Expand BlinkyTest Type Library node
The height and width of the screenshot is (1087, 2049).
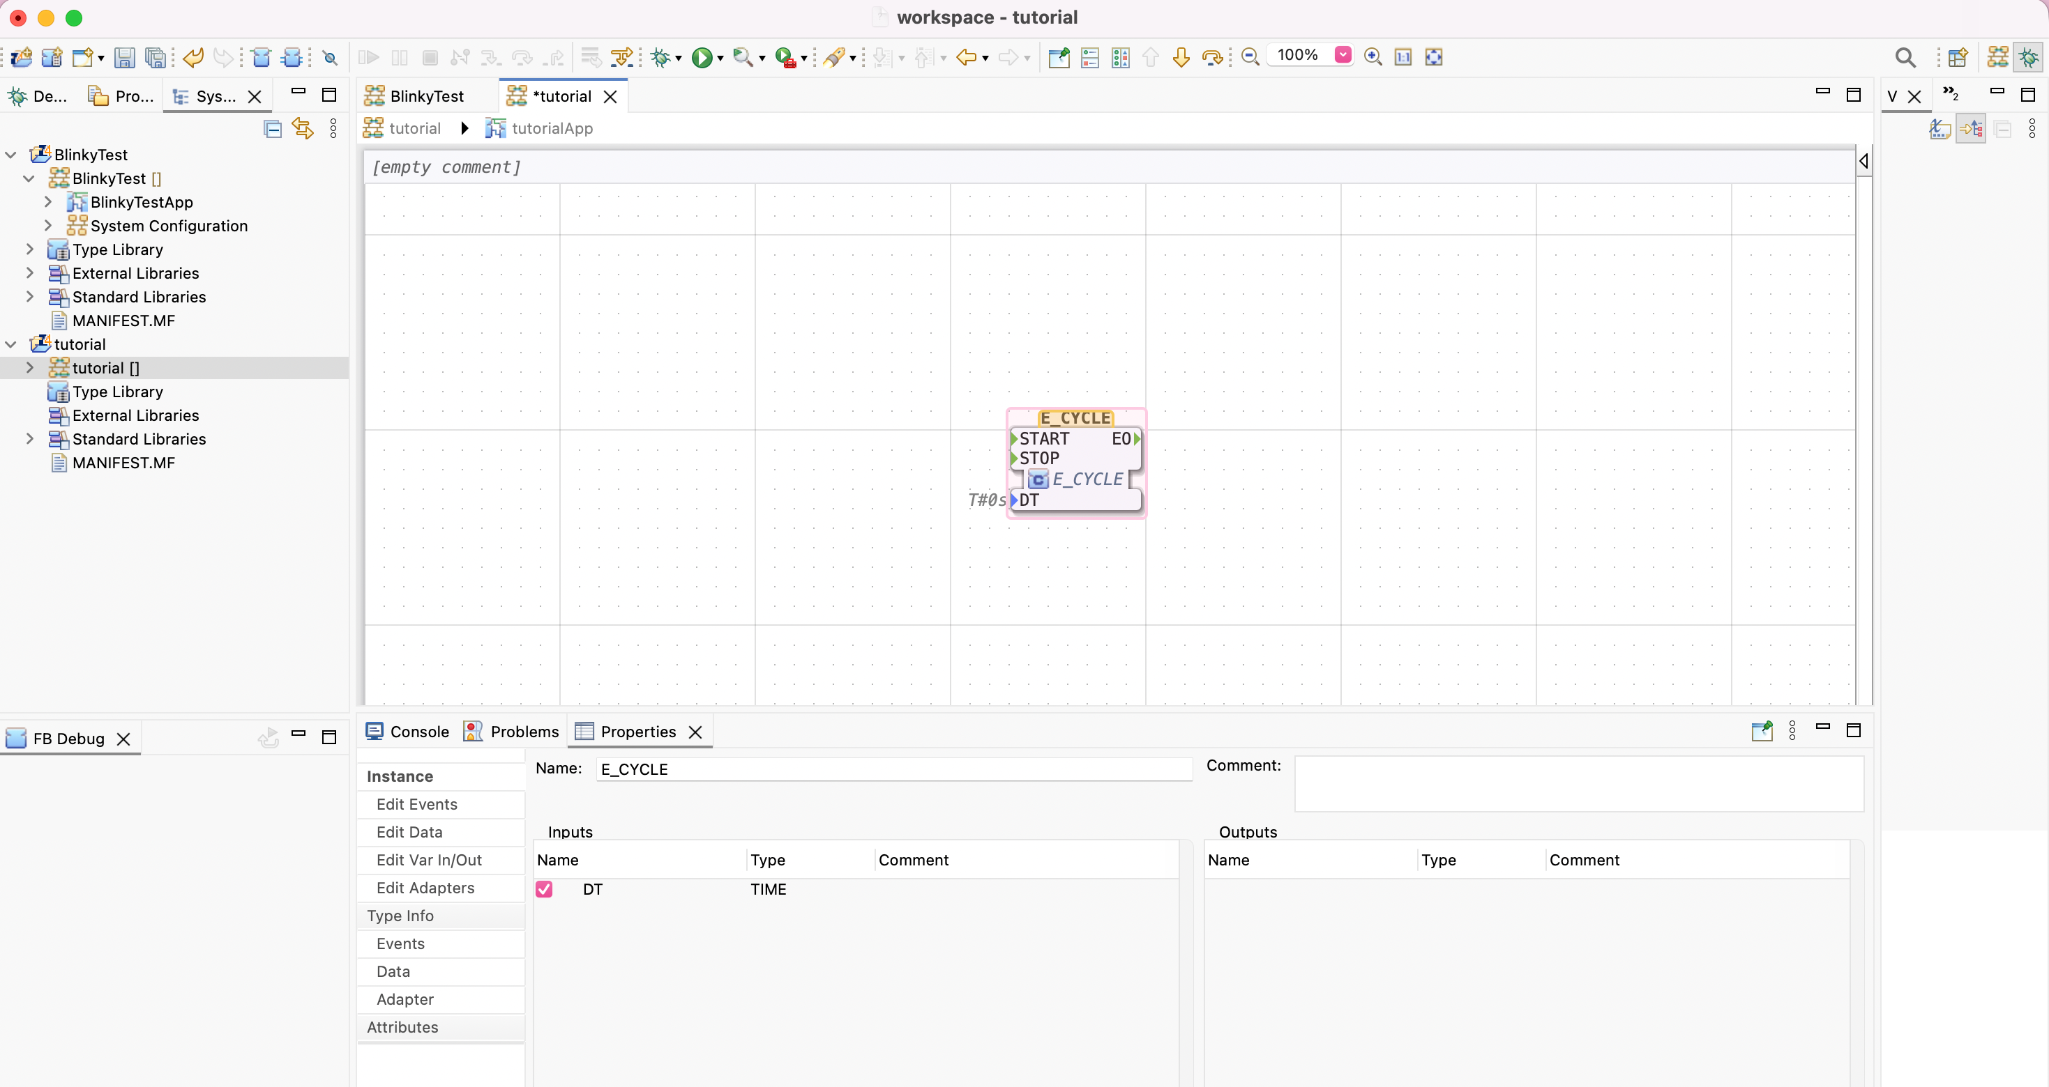point(29,249)
